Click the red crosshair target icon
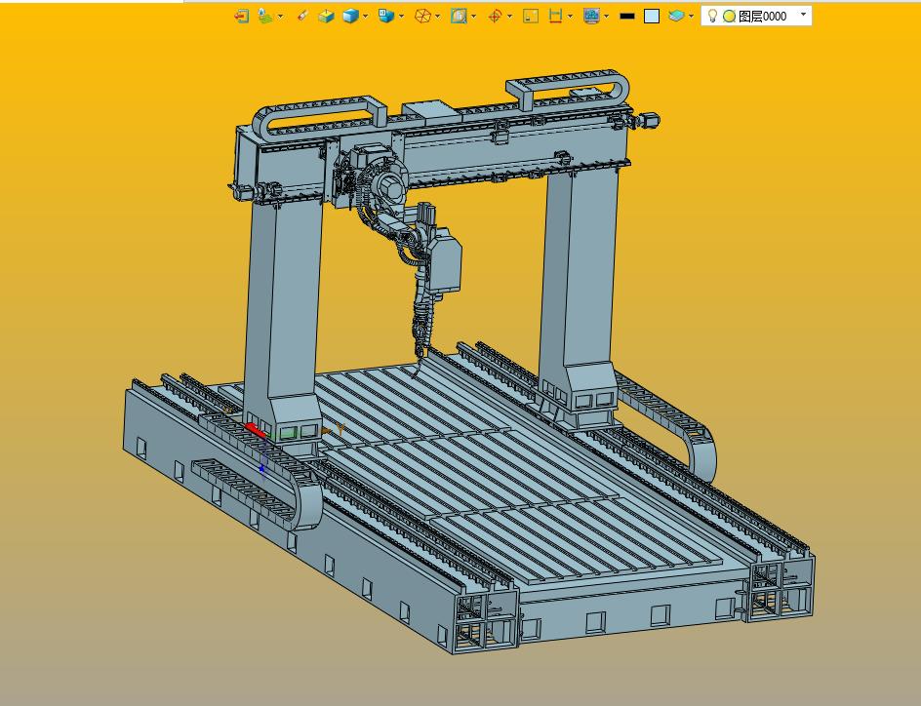This screenshot has width=921, height=706. 495,16
